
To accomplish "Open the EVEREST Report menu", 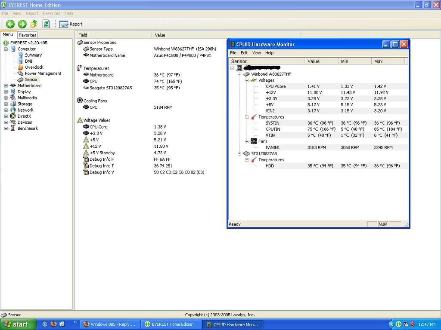I will coord(32,13).
